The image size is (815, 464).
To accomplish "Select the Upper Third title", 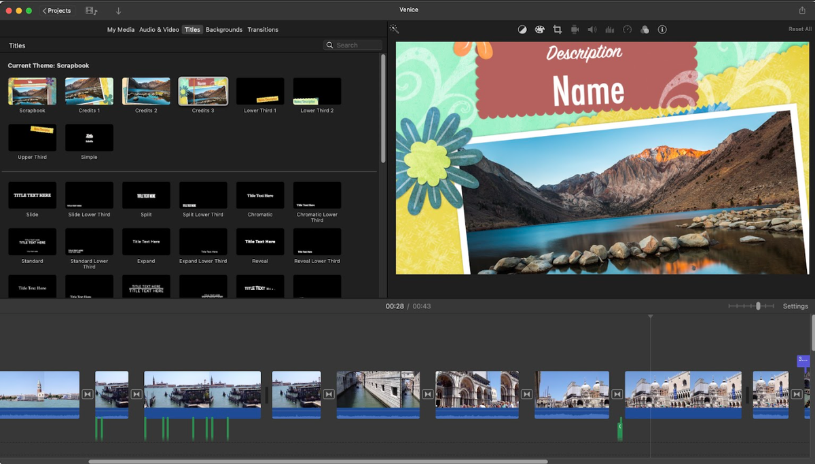I will pyautogui.click(x=32, y=138).
